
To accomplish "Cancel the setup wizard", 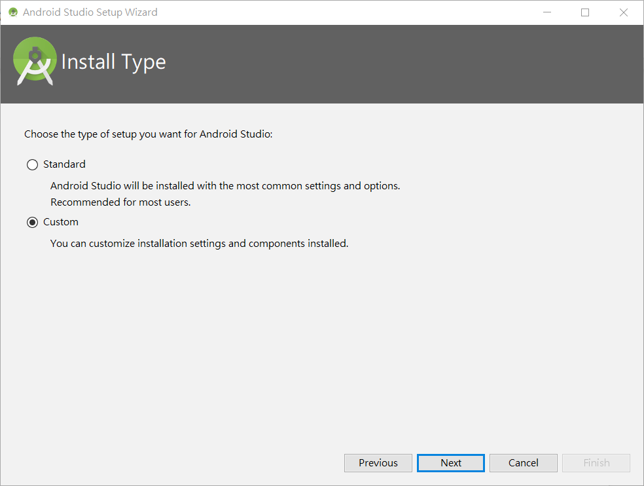I will click(x=524, y=463).
